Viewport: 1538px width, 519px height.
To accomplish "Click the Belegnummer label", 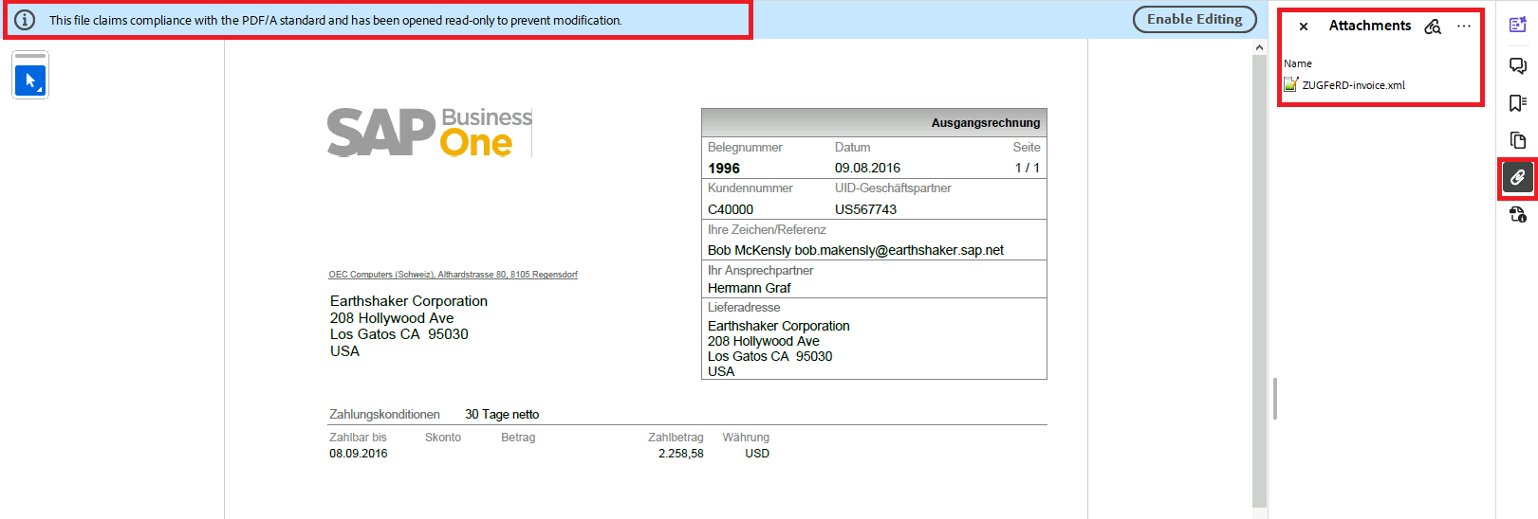I will pyautogui.click(x=745, y=148).
